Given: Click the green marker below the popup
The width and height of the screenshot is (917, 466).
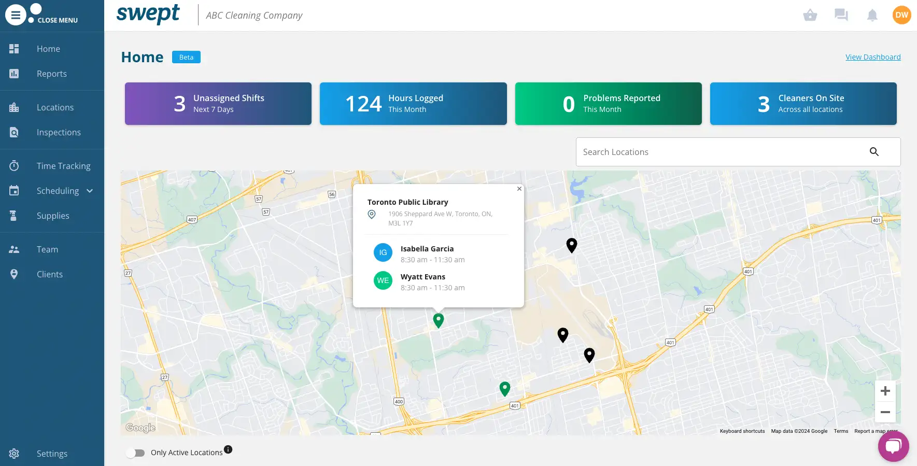Looking at the screenshot, I should click(x=439, y=321).
